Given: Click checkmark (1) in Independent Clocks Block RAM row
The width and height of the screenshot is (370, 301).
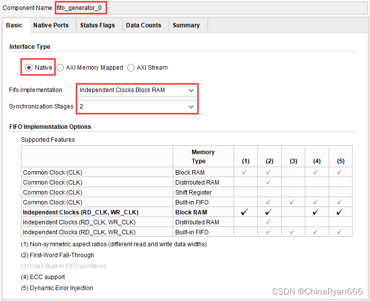Looking at the screenshot, I should pos(245,212).
